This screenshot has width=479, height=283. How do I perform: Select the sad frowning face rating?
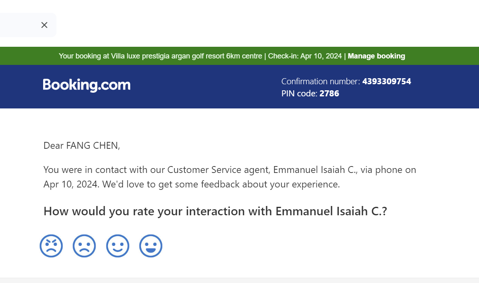(84, 246)
